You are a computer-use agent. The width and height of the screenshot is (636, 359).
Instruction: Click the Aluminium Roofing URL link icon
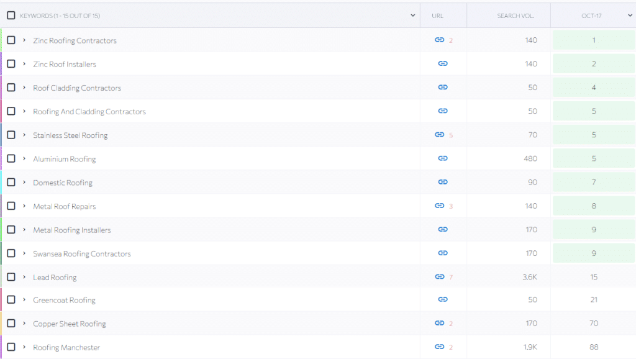pyautogui.click(x=442, y=158)
